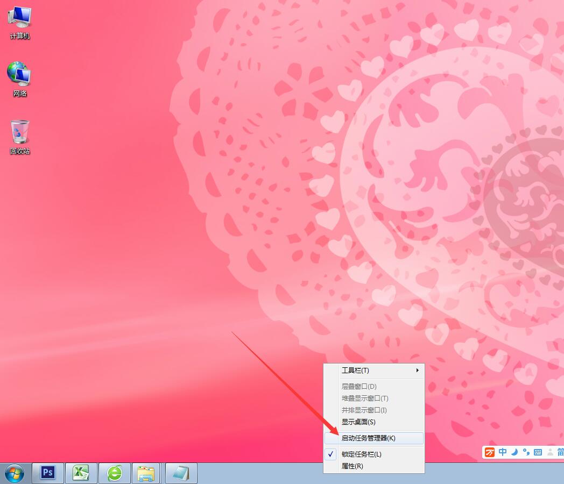This screenshot has height=484, width=564.
Task: Toggle 中 Chinese/English input mode
Action: [x=503, y=452]
